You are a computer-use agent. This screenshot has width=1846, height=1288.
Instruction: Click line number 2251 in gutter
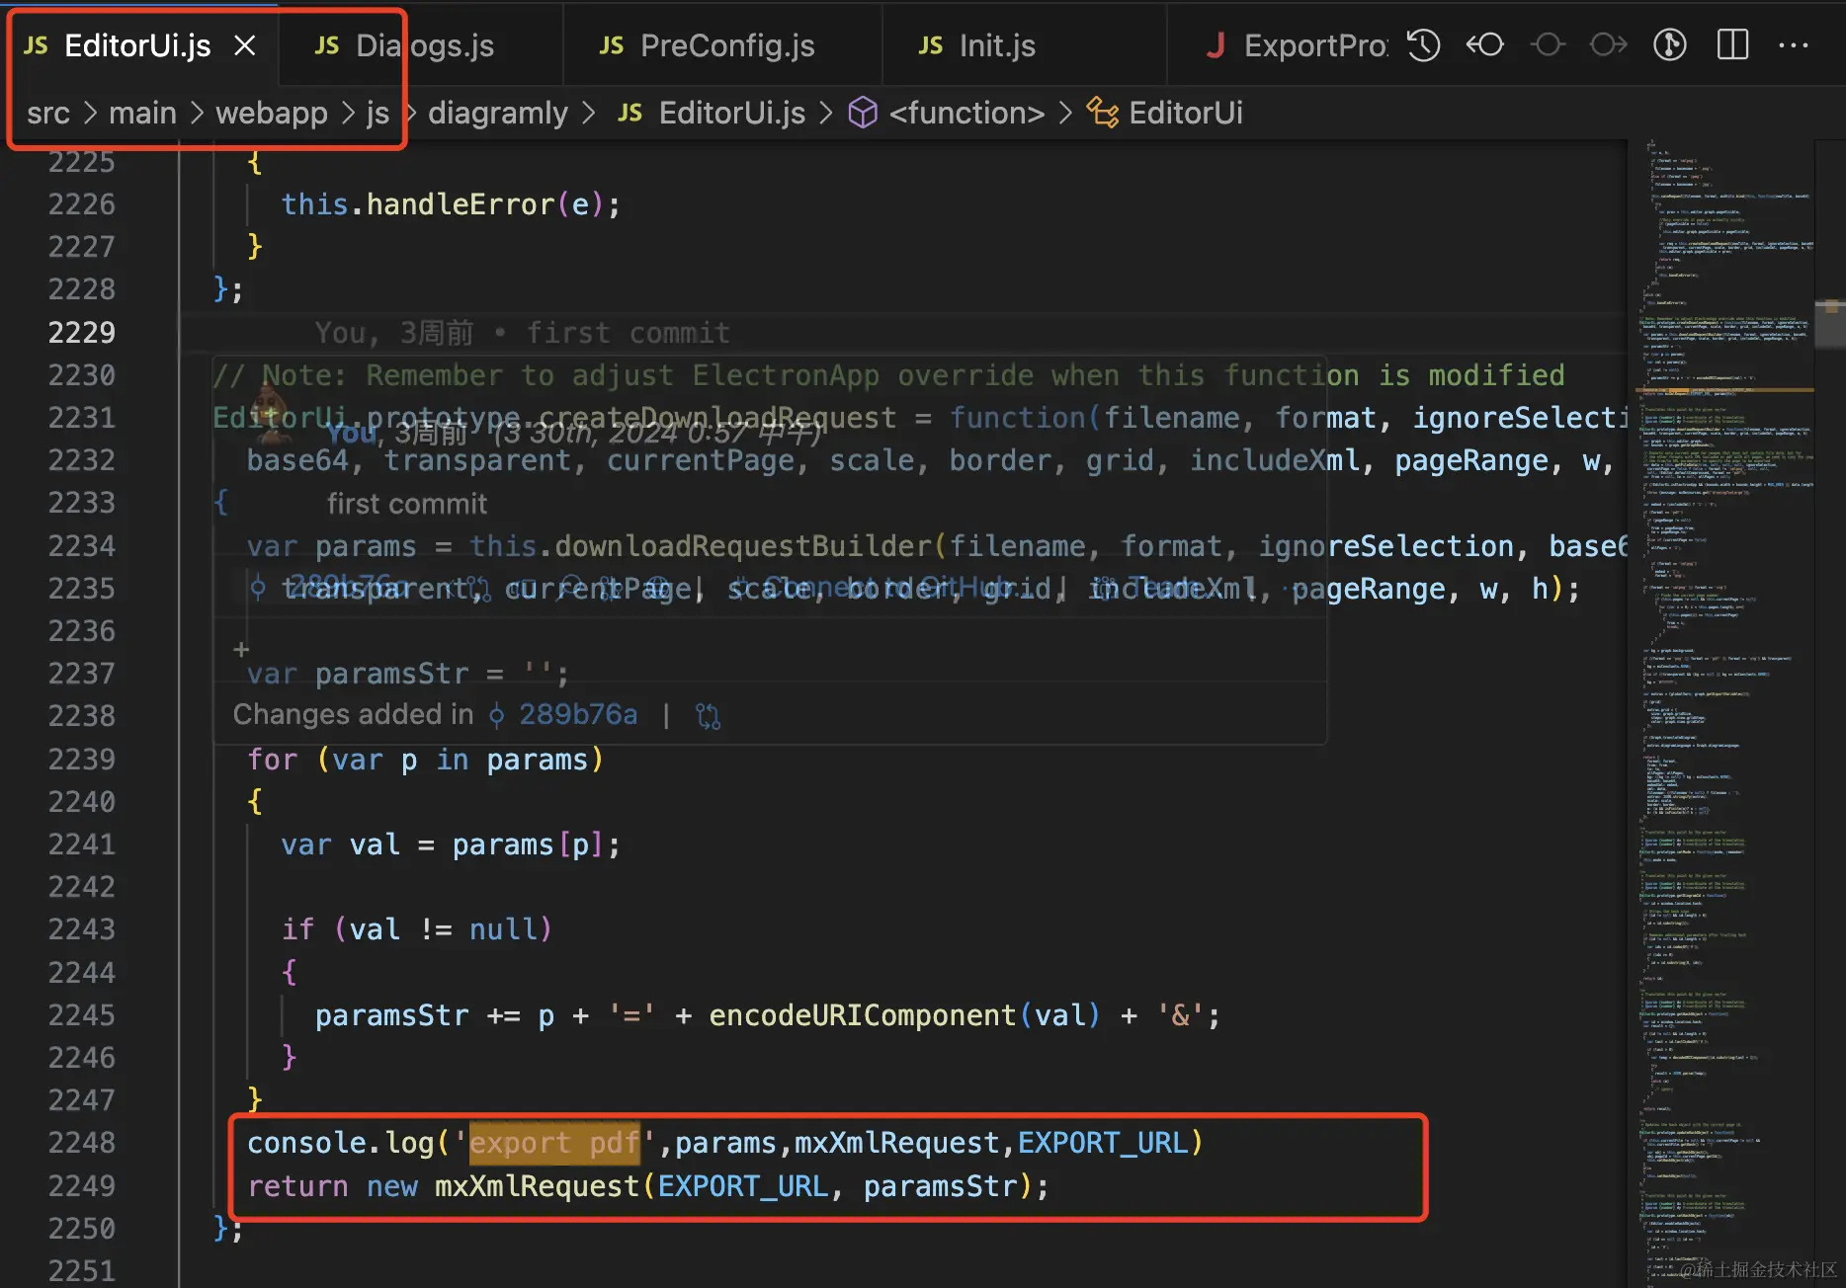[x=82, y=1270]
